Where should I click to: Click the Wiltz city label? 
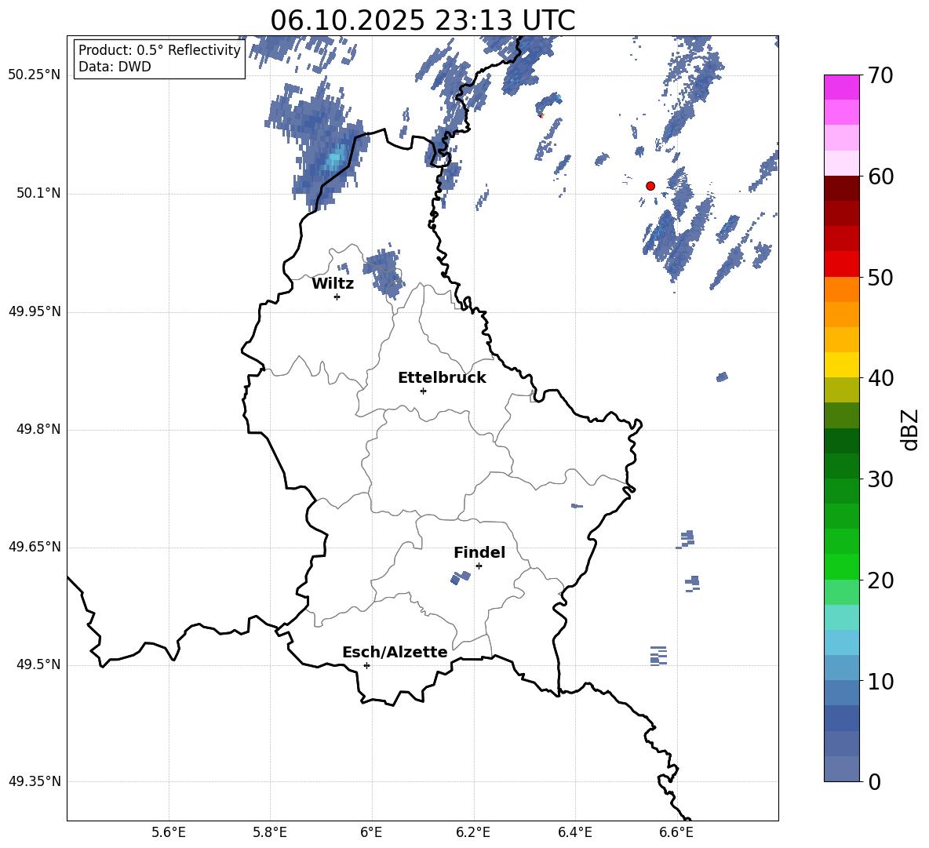point(333,284)
